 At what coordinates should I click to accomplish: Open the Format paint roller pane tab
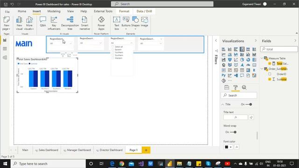pyautogui.click(x=235, y=87)
